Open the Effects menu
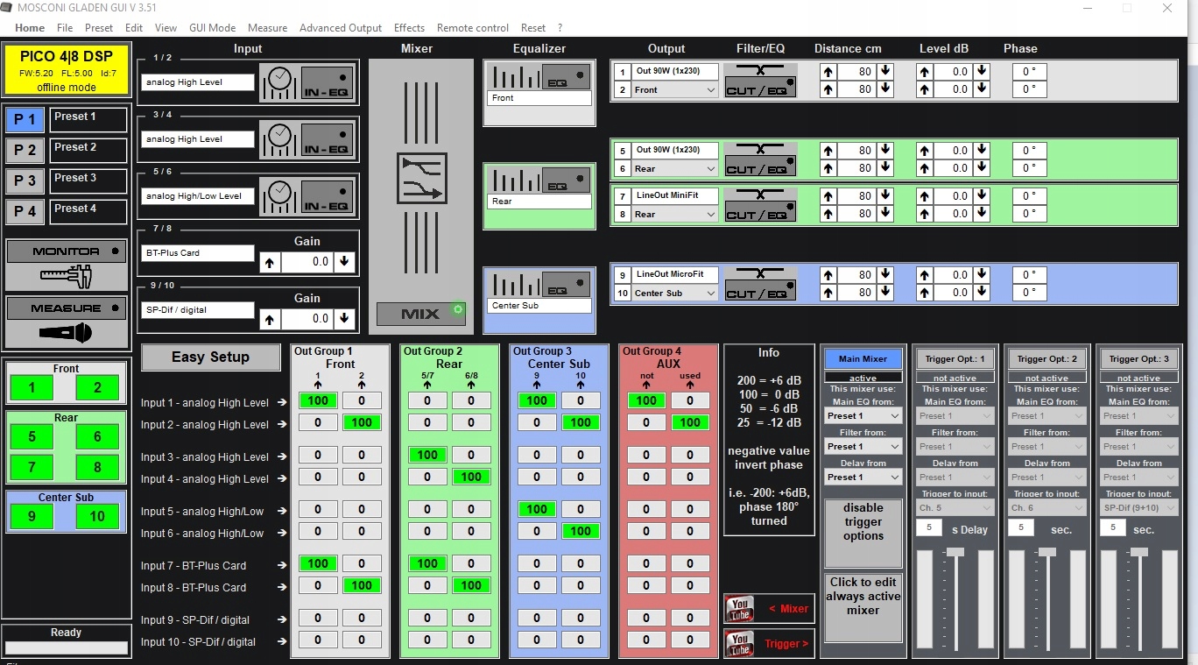The image size is (1198, 665). pos(409,28)
